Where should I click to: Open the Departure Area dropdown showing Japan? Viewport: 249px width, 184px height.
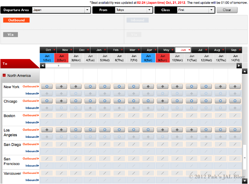point(61,10)
